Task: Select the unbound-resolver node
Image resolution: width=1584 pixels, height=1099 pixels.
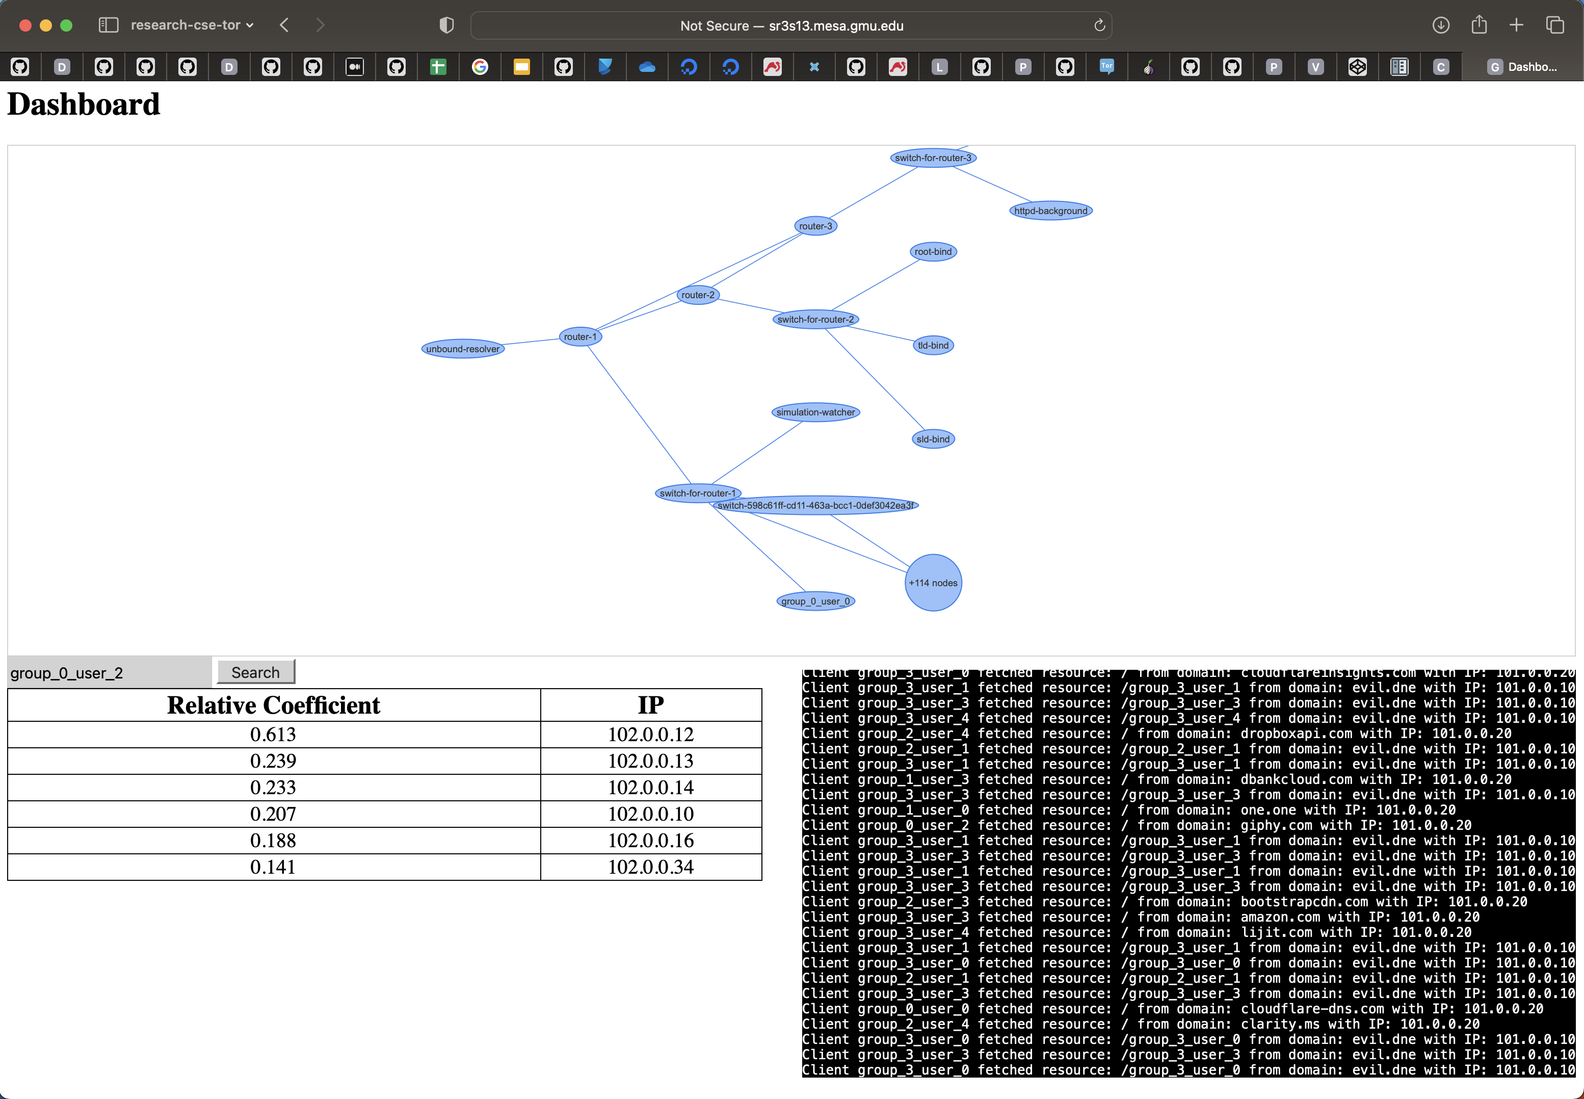Action: [463, 349]
